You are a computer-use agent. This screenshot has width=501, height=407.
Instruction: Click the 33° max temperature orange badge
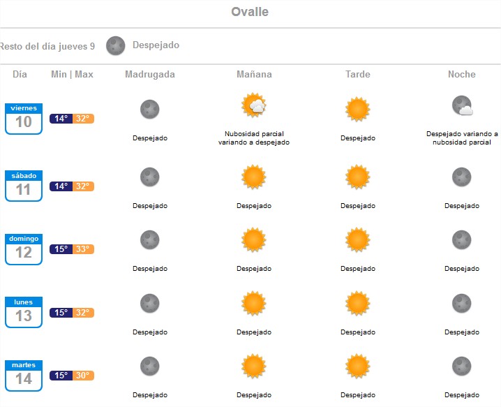[83, 249]
